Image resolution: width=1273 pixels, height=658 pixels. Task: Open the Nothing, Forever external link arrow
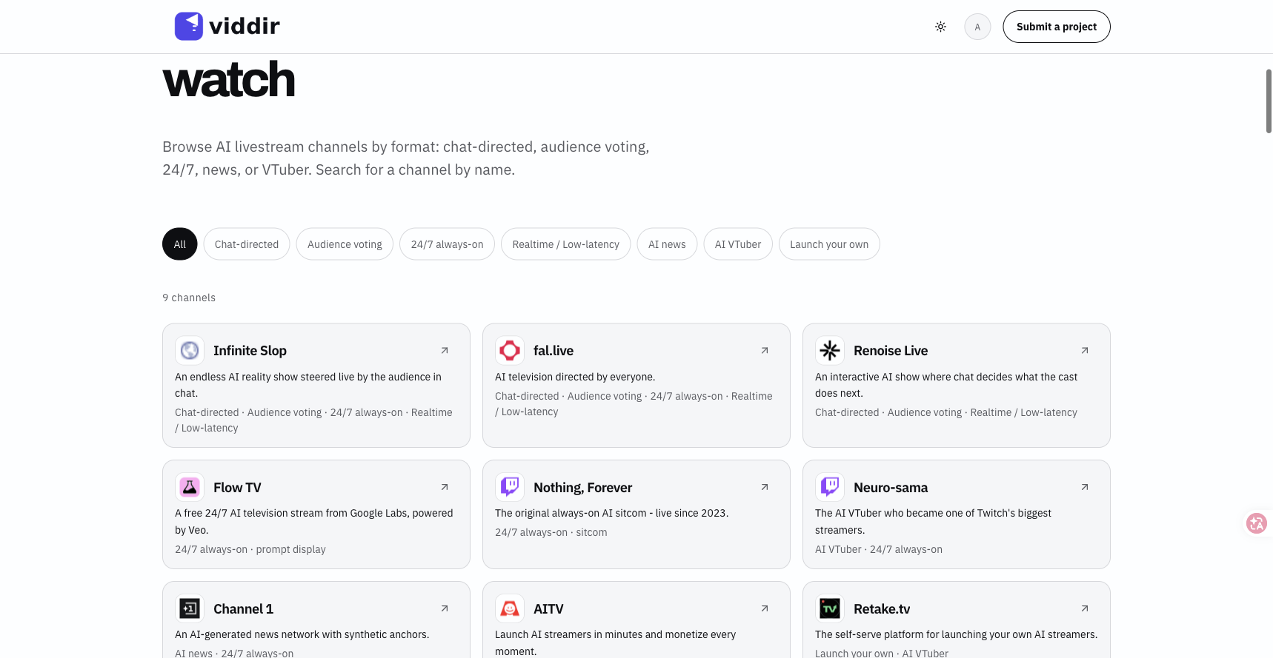(765, 487)
